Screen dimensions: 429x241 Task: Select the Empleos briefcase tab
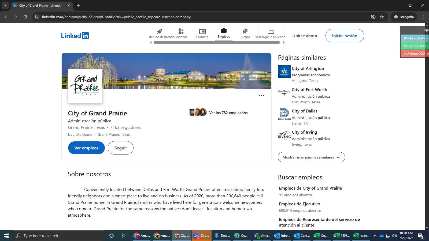point(224,33)
